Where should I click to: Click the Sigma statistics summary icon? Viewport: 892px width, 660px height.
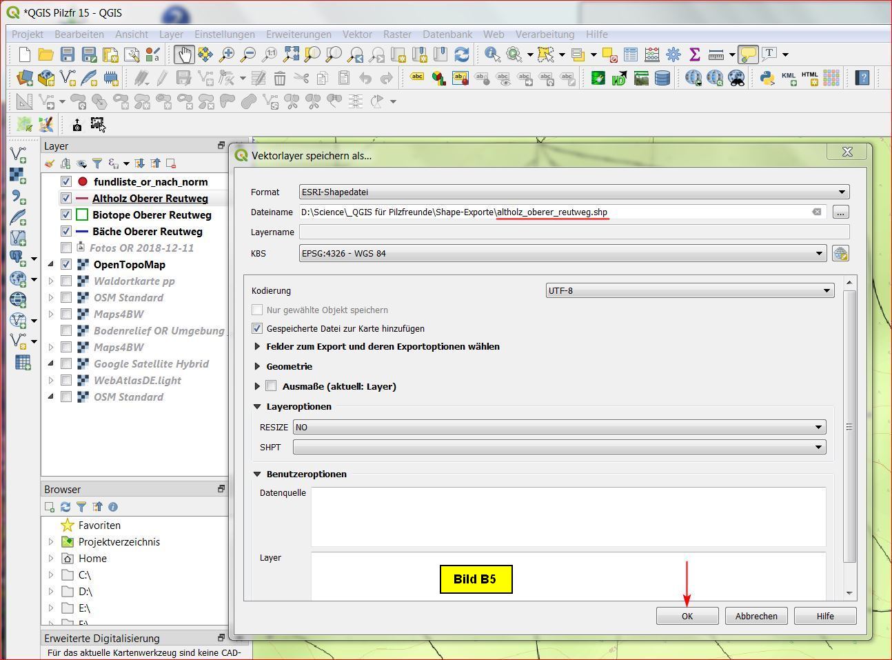[694, 54]
